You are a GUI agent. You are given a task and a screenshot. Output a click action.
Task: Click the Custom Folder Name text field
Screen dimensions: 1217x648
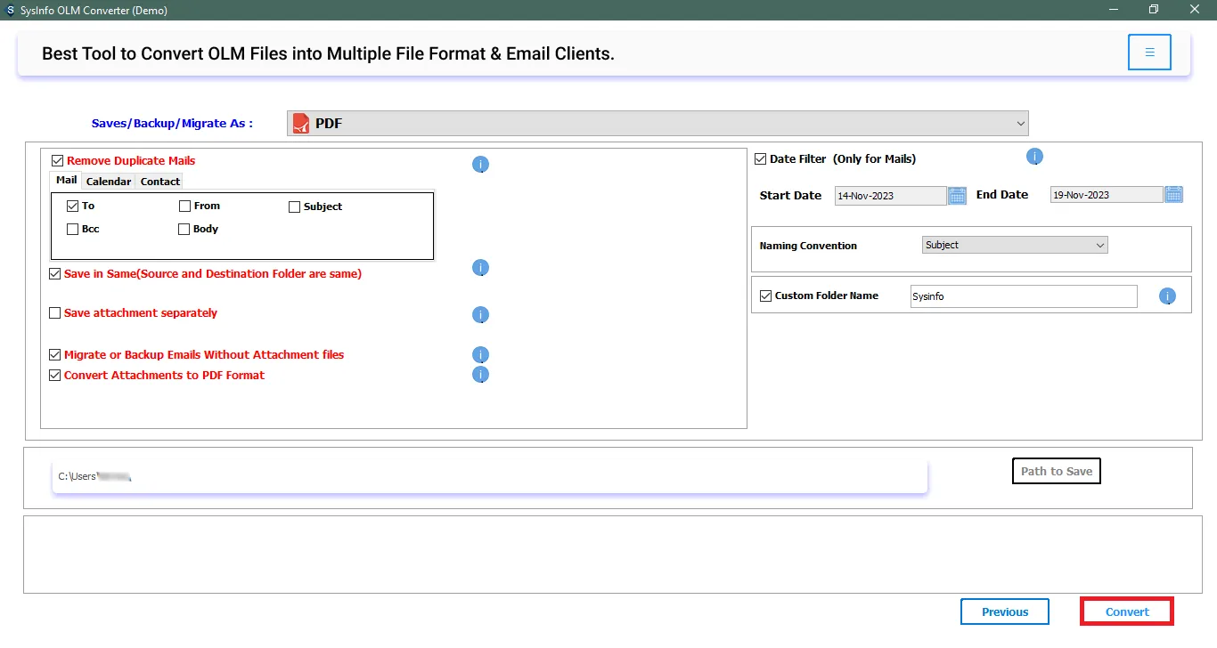pyautogui.click(x=1023, y=296)
